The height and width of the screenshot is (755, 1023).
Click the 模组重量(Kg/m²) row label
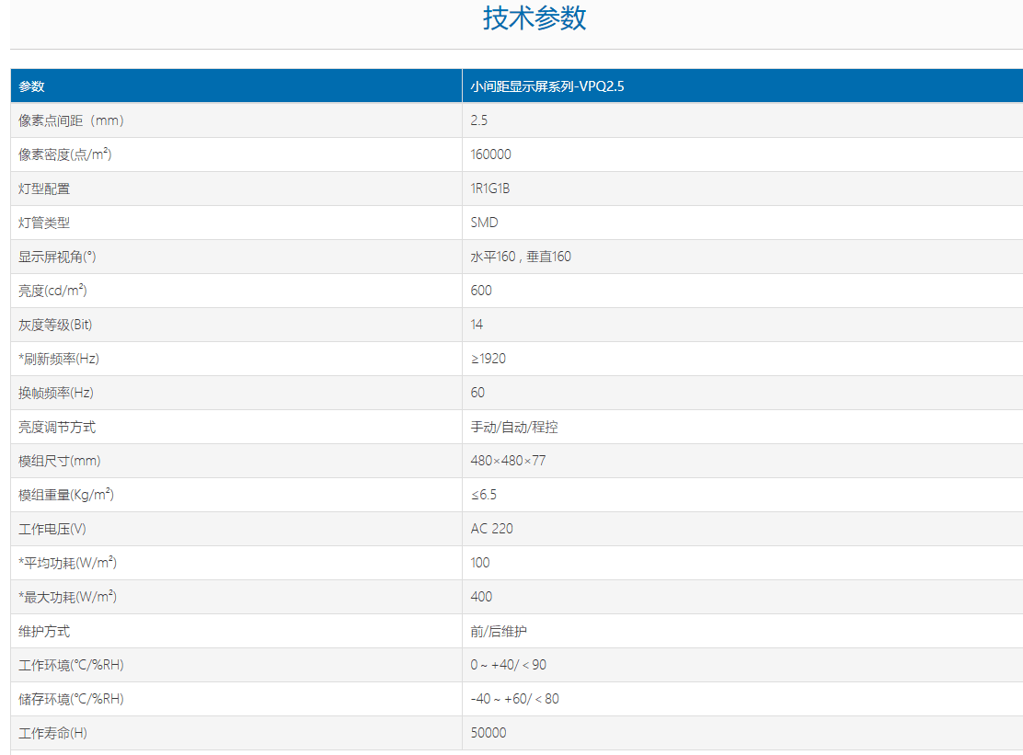click(x=66, y=495)
